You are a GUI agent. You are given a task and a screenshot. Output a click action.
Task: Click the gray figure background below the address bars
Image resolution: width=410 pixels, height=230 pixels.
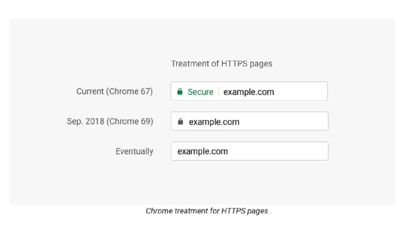(x=202, y=184)
